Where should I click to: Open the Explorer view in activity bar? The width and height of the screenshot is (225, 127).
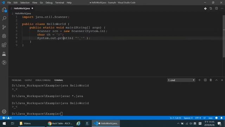(4, 10)
